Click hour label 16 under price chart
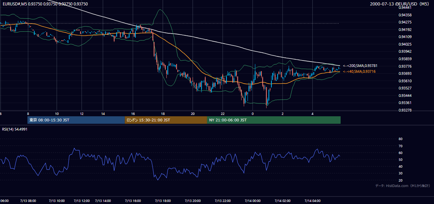 pyautogui.click(x=133, y=114)
